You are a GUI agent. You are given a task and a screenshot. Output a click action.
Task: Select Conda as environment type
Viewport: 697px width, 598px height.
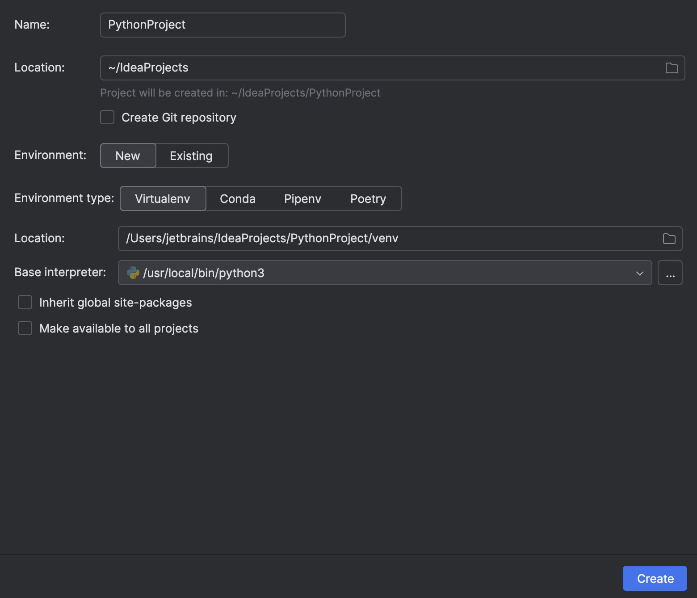237,198
